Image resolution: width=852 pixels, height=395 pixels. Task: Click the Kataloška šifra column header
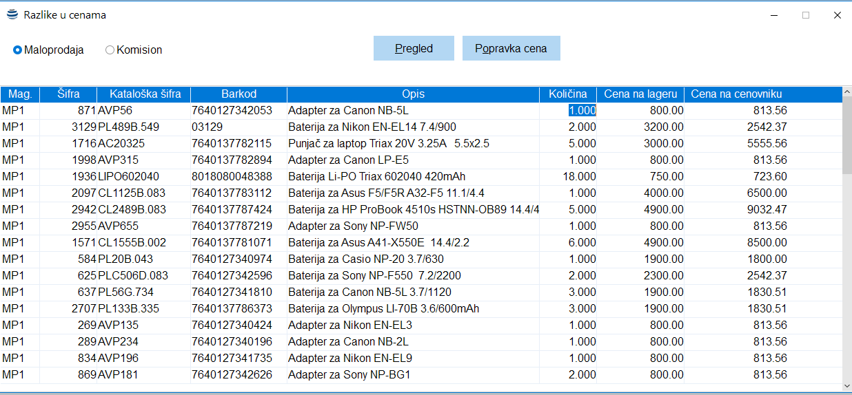click(144, 94)
